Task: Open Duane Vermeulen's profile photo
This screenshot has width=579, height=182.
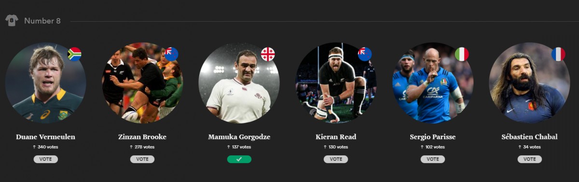Action: tap(46, 83)
